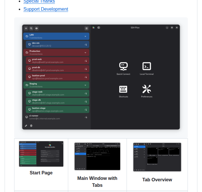The height and width of the screenshot is (192, 202).
Task: Select the stage-db connection row
Action: click(x=58, y=101)
